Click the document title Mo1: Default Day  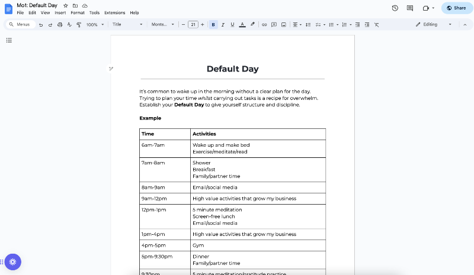[37, 5]
